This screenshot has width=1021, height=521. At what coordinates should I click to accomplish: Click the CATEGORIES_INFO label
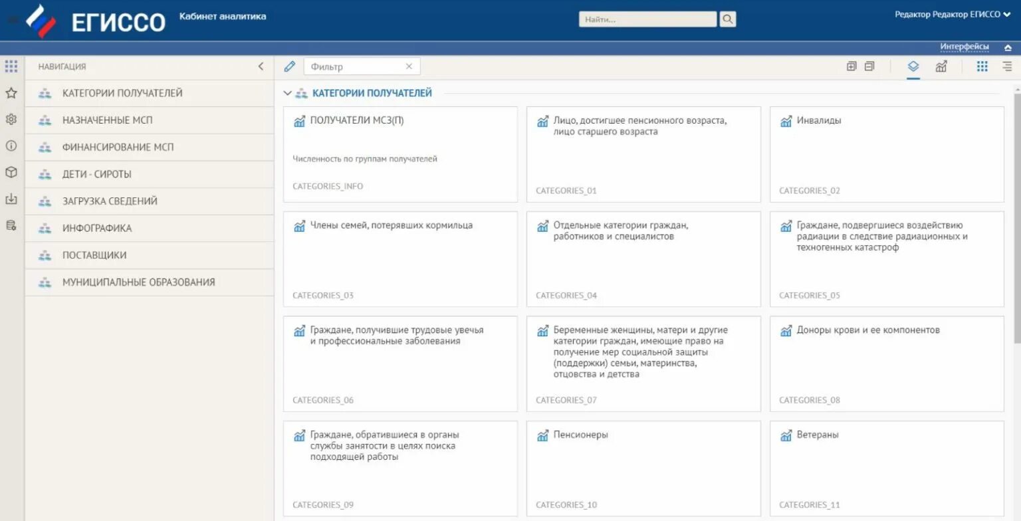(x=328, y=186)
